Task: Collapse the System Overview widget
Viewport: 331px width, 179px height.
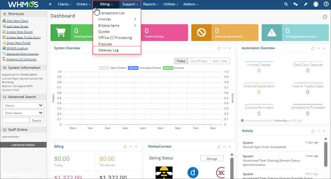Action: [224, 48]
